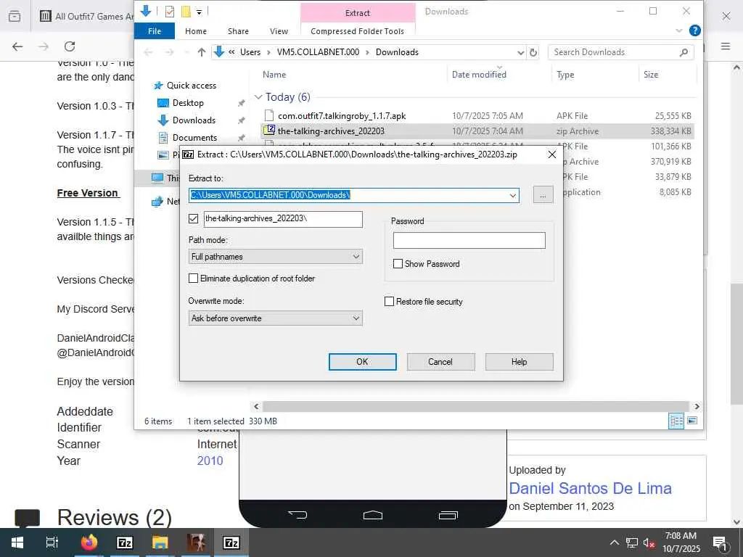This screenshot has width=743, height=557.
Task: Sort by Date modified column header
Action: click(479, 75)
